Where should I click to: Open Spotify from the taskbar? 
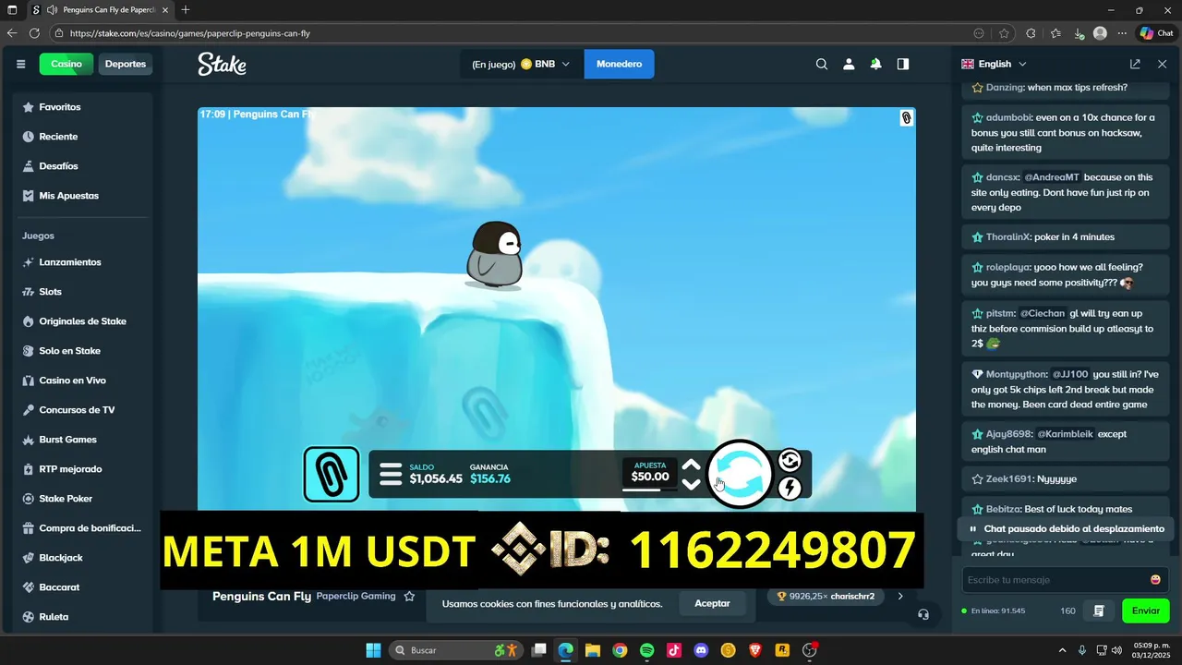pos(646,650)
